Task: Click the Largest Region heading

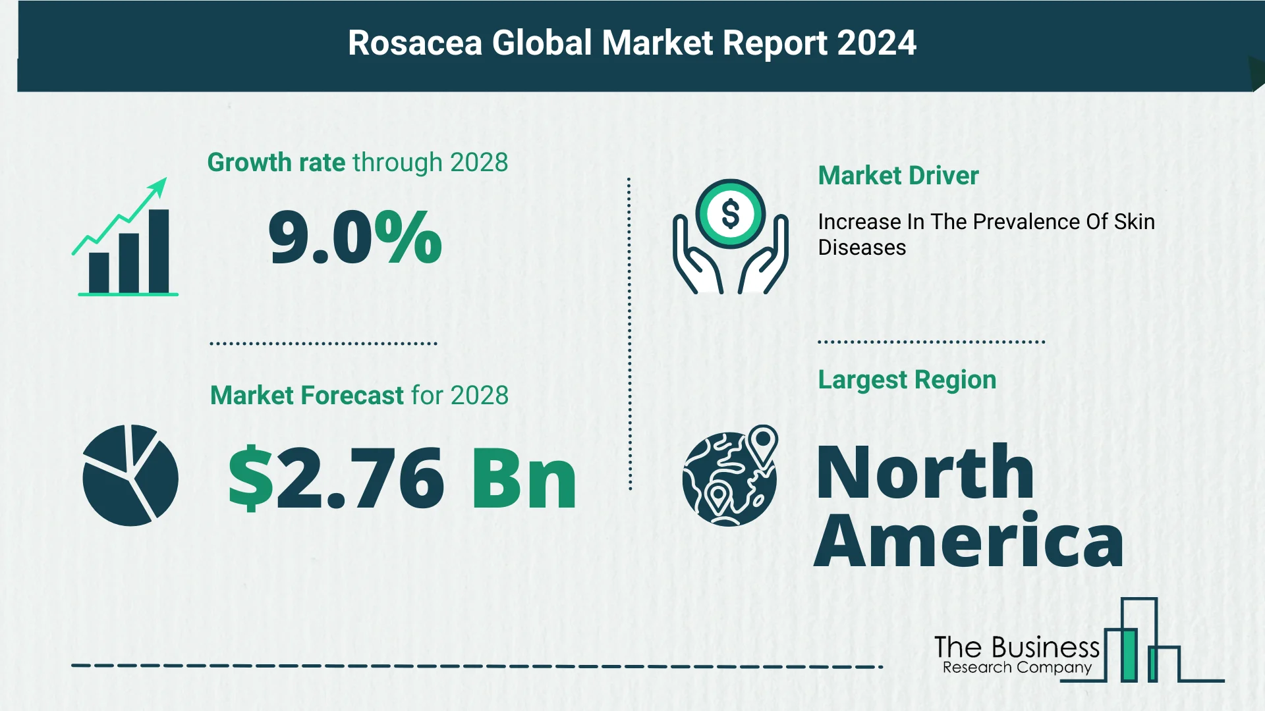Action: [907, 380]
